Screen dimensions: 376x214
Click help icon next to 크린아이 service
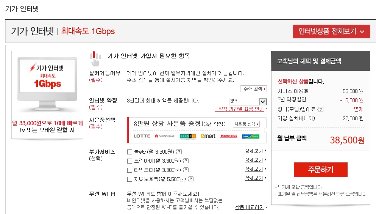186,161
